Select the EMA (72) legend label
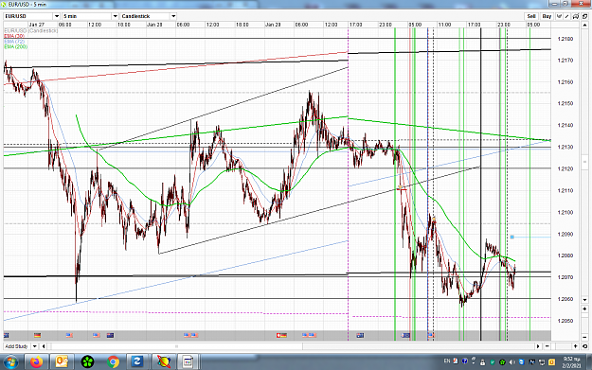The width and height of the screenshot is (592, 370). coord(14,41)
